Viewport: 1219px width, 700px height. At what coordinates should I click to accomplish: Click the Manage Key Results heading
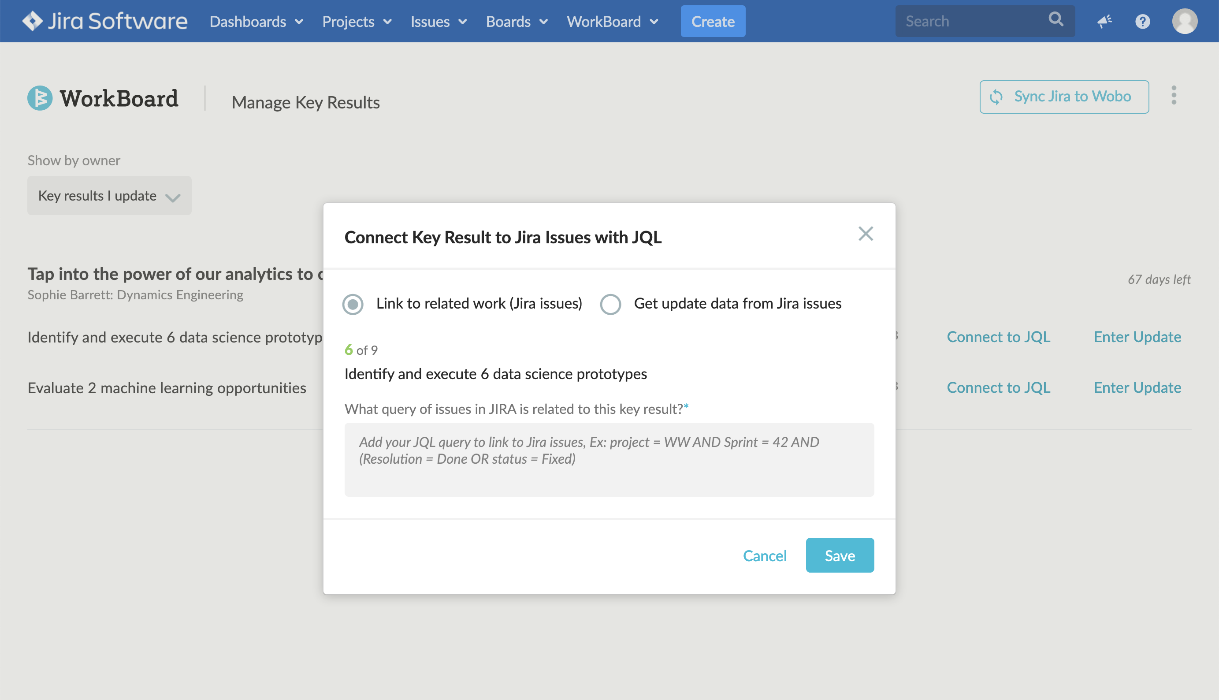coord(306,102)
